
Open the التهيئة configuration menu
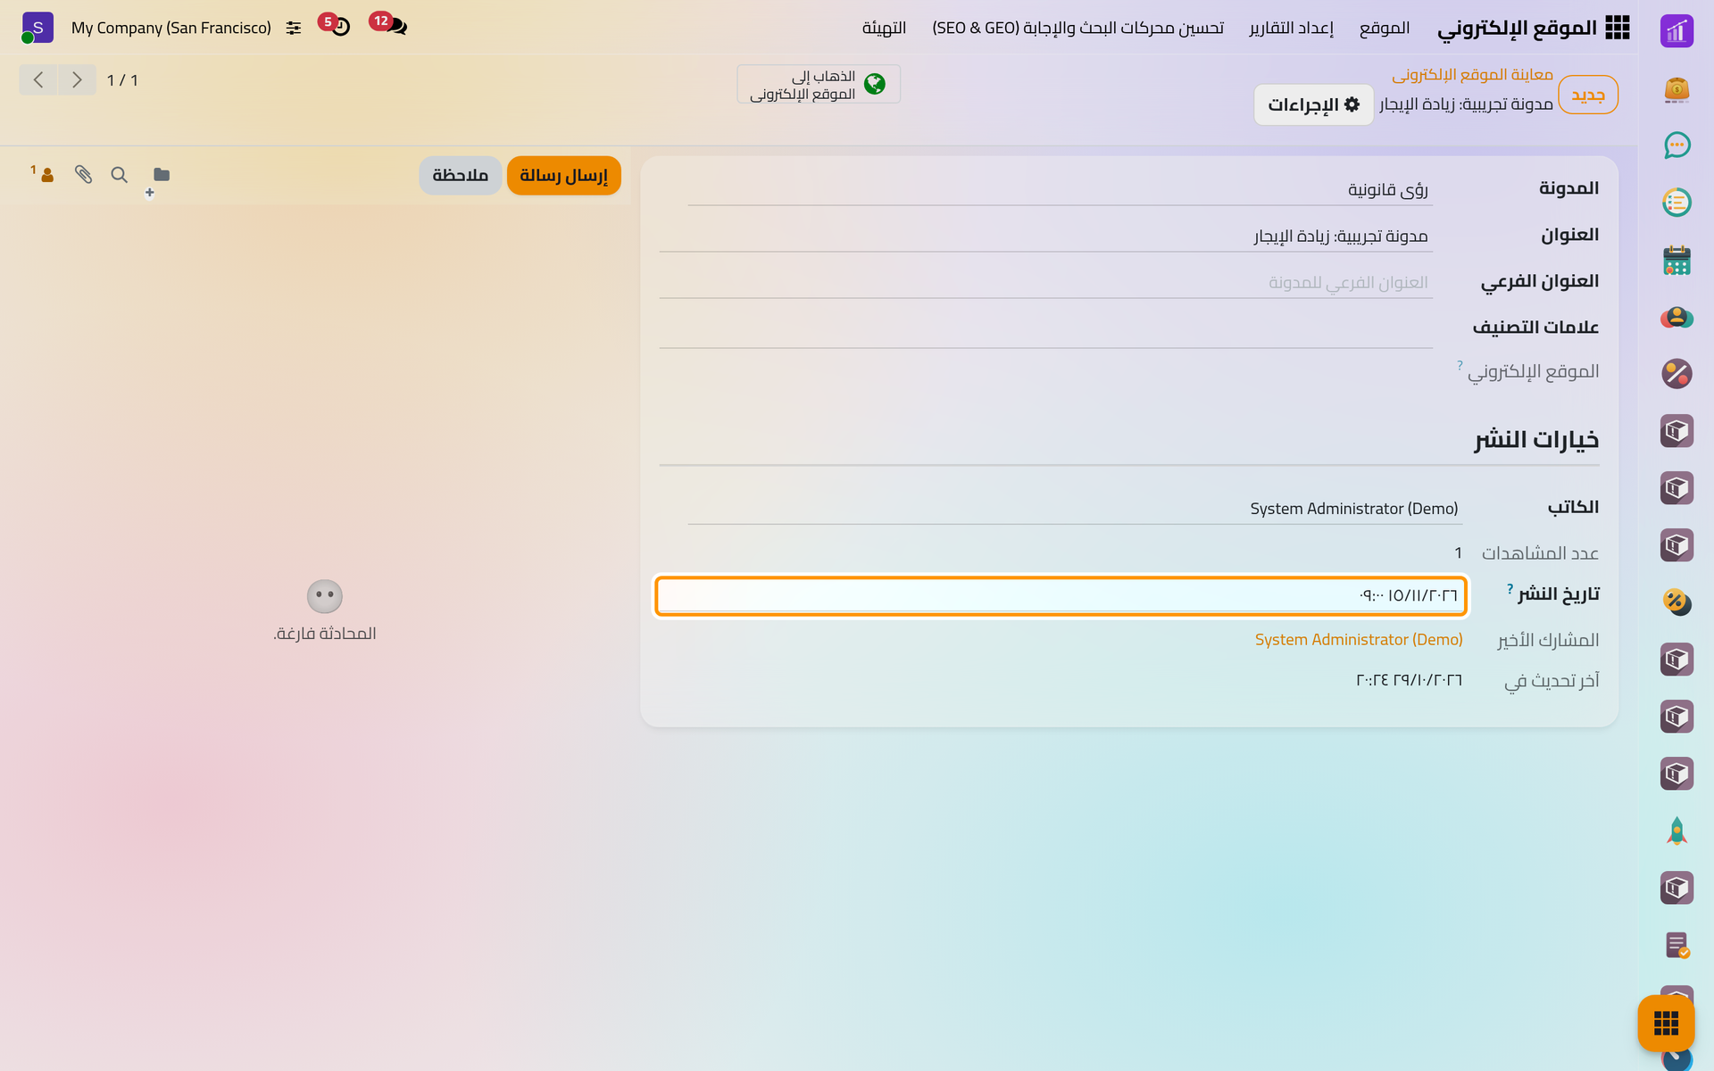(884, 28)
